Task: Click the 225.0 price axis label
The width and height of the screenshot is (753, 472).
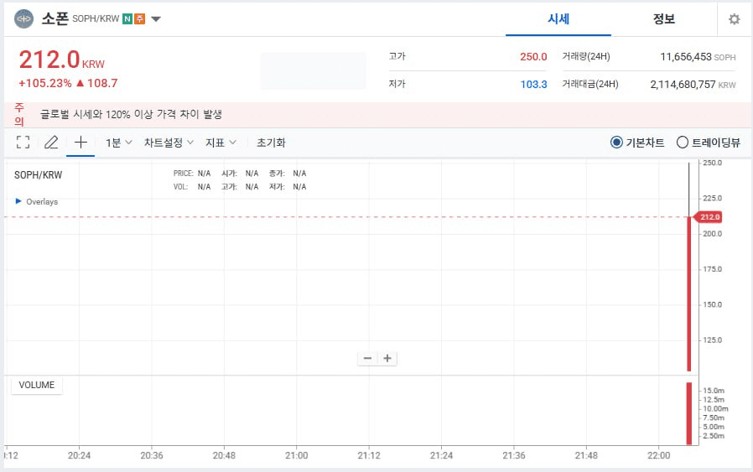Action: tap(712, 198)
